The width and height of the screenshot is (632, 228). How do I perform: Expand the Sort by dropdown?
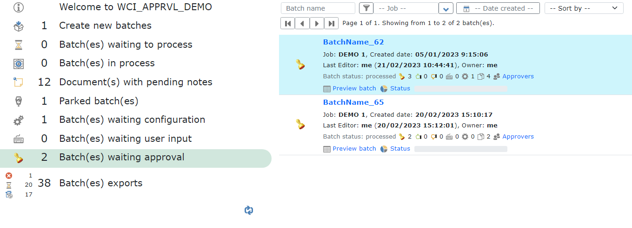584,8
